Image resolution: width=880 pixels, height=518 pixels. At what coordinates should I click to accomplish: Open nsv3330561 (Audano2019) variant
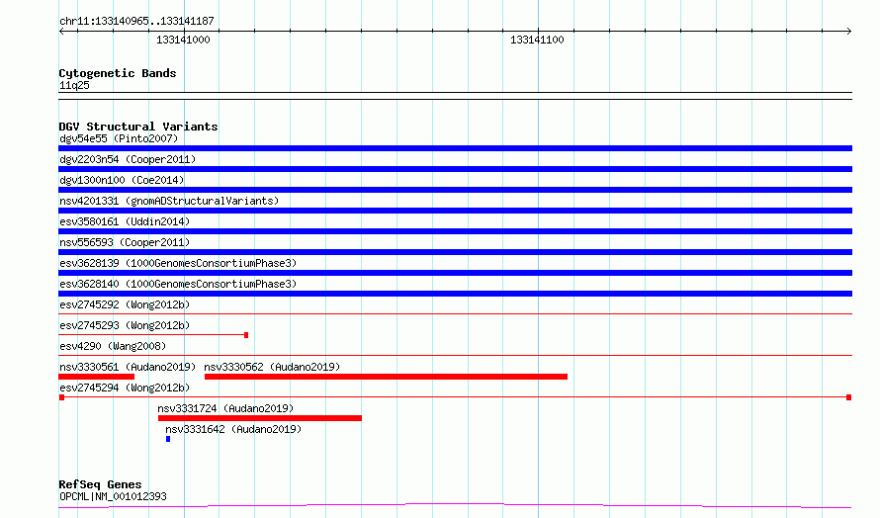coord(128,367)
